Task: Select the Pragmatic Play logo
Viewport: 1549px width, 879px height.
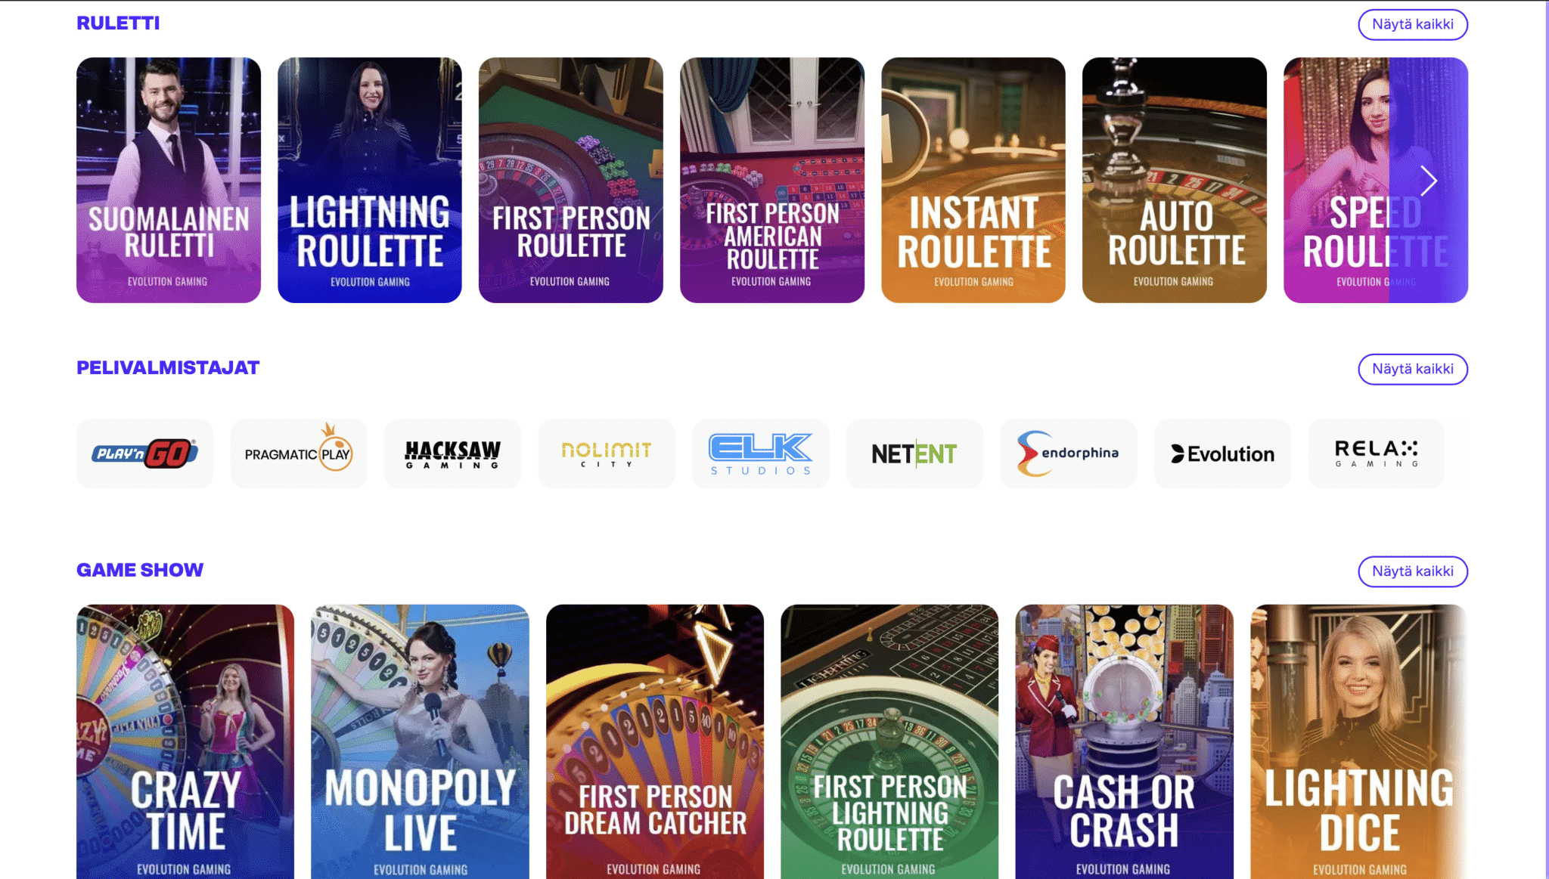Action: coord(299,453)
